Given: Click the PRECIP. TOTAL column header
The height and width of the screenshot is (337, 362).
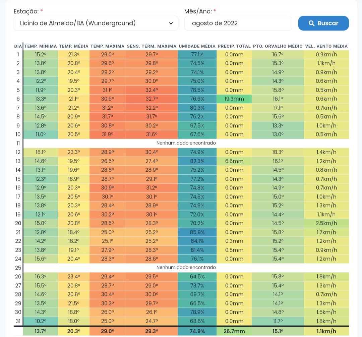Looking at the screenshot, I should (x=234, y=46).
